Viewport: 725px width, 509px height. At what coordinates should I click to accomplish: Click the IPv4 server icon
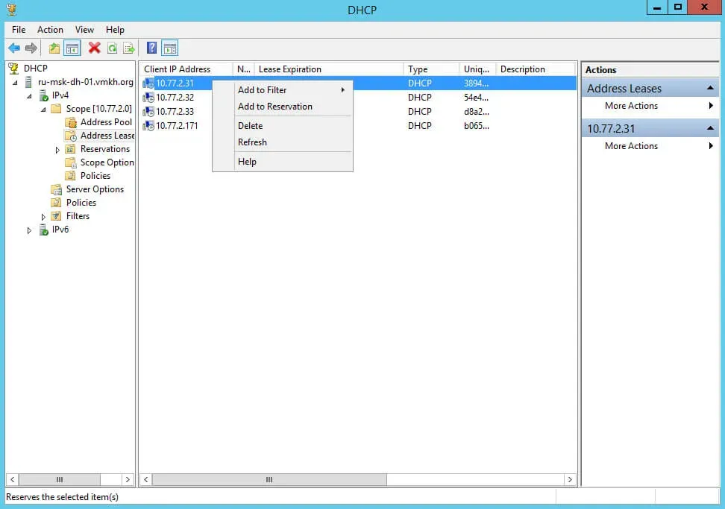(43, 95)
